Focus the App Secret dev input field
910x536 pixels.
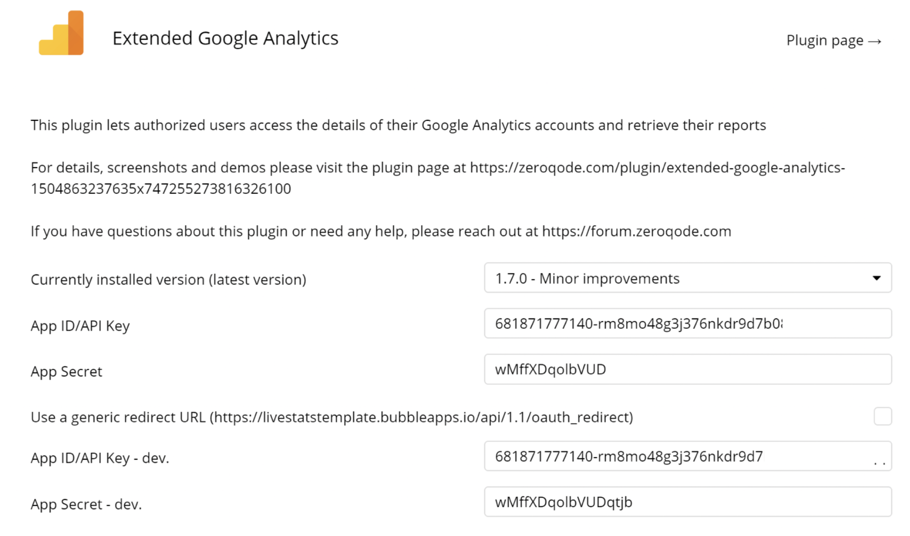pos(687,502)
